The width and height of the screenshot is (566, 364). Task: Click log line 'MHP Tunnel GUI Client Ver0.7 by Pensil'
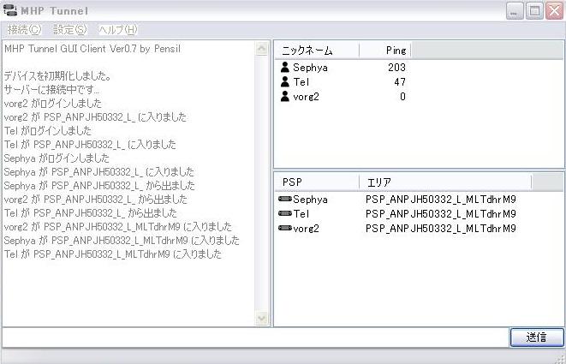tap(92, 49)
